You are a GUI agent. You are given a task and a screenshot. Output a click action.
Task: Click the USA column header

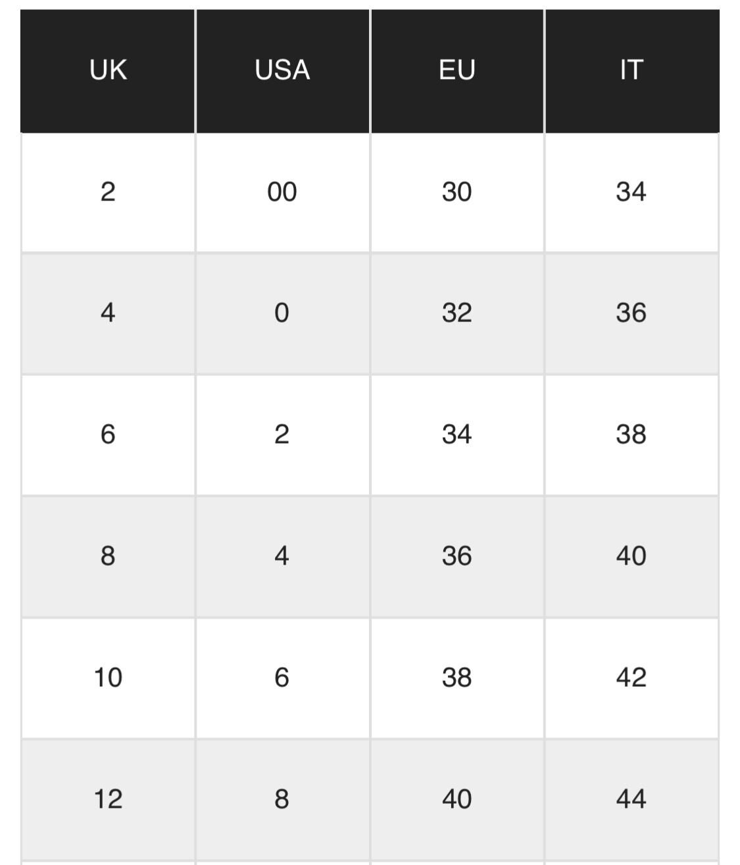pyautogui.click(x=282, y=70)
